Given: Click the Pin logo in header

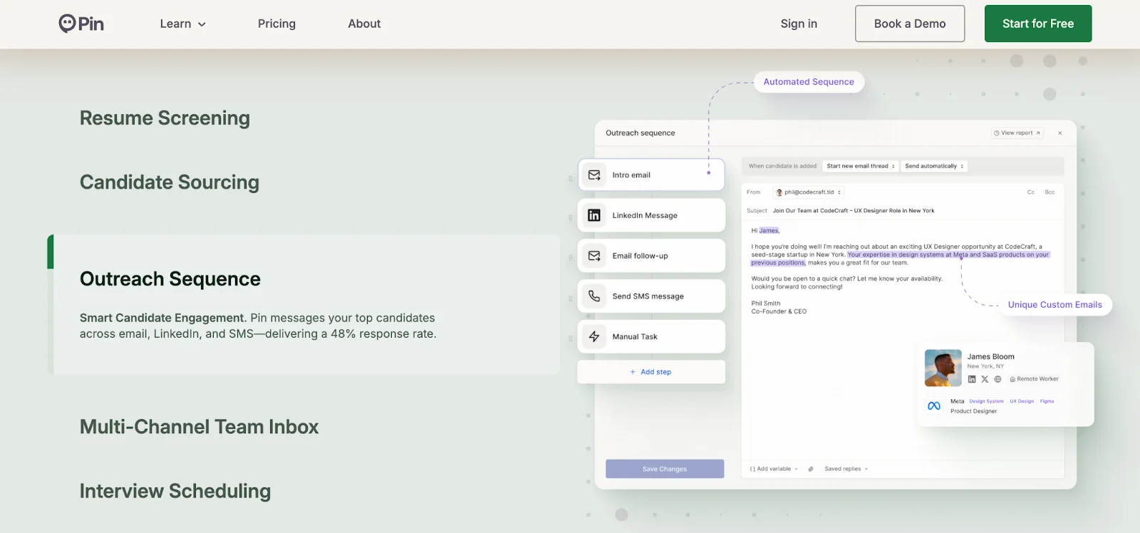Looking at the screenshot, I should (81, 24).
